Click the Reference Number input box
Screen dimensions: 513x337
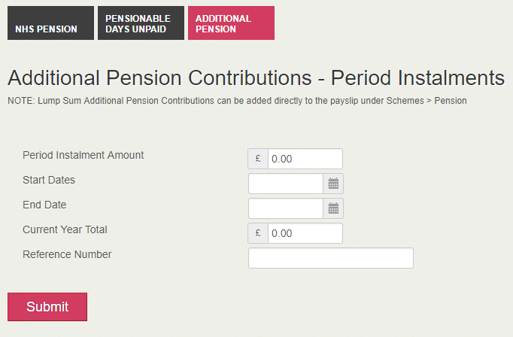(330, 258)
